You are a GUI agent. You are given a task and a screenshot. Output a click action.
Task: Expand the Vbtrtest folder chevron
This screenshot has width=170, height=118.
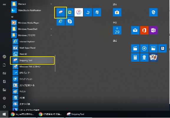pos(51,4)
